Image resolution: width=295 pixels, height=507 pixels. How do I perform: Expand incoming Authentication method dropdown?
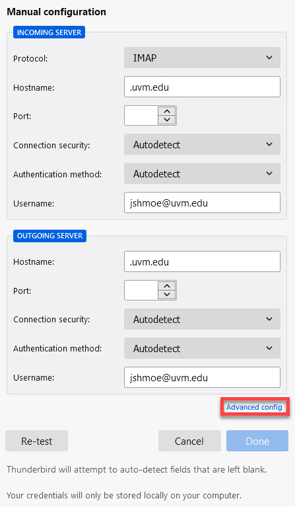pyautogui.click(x=202, y=173)
